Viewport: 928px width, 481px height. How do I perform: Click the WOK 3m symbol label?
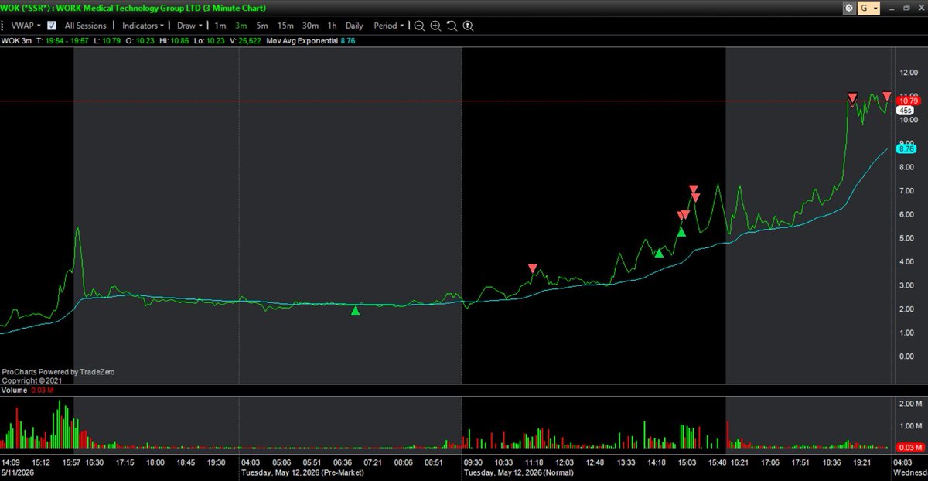[x=17, y=39]
